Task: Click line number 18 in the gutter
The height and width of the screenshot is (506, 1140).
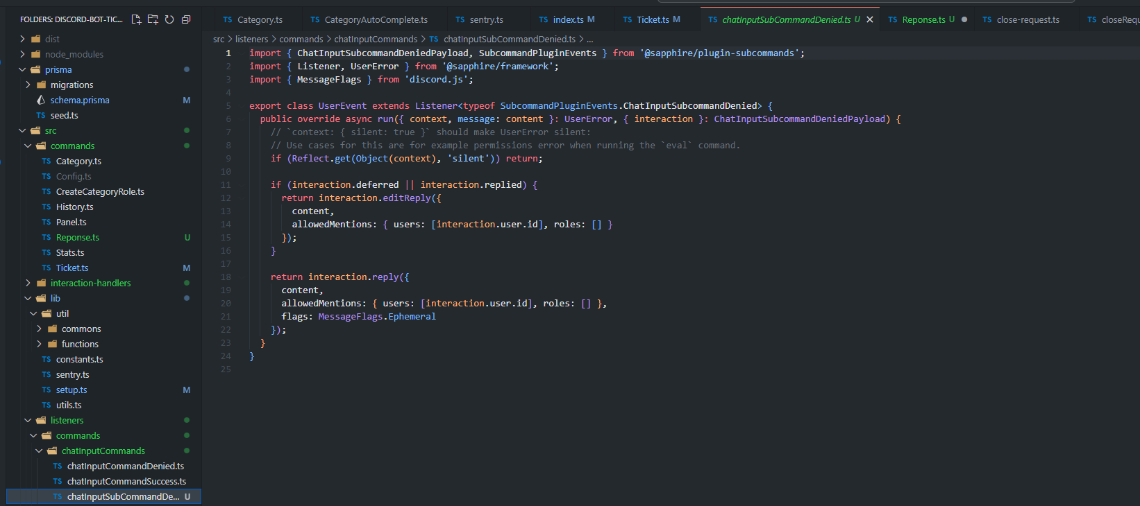Action: (x=226, y=277)
